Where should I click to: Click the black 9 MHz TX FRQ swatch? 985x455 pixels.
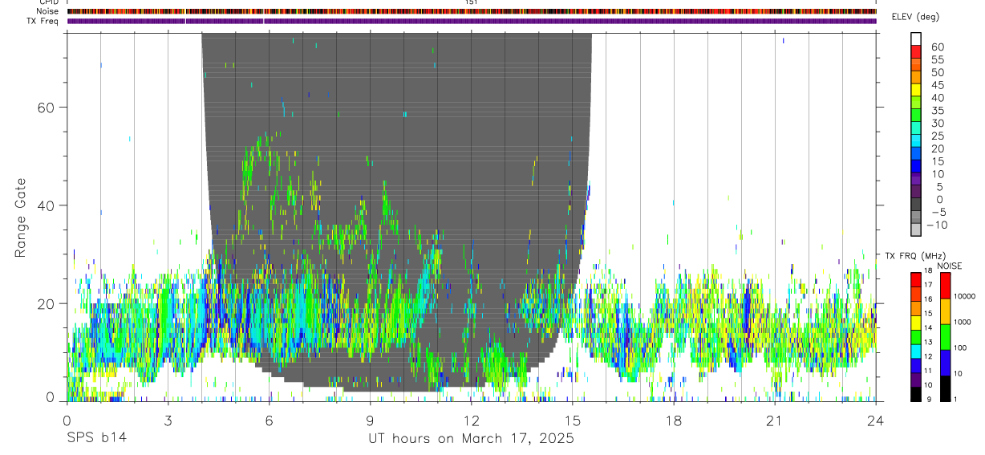tap(916, 395)
